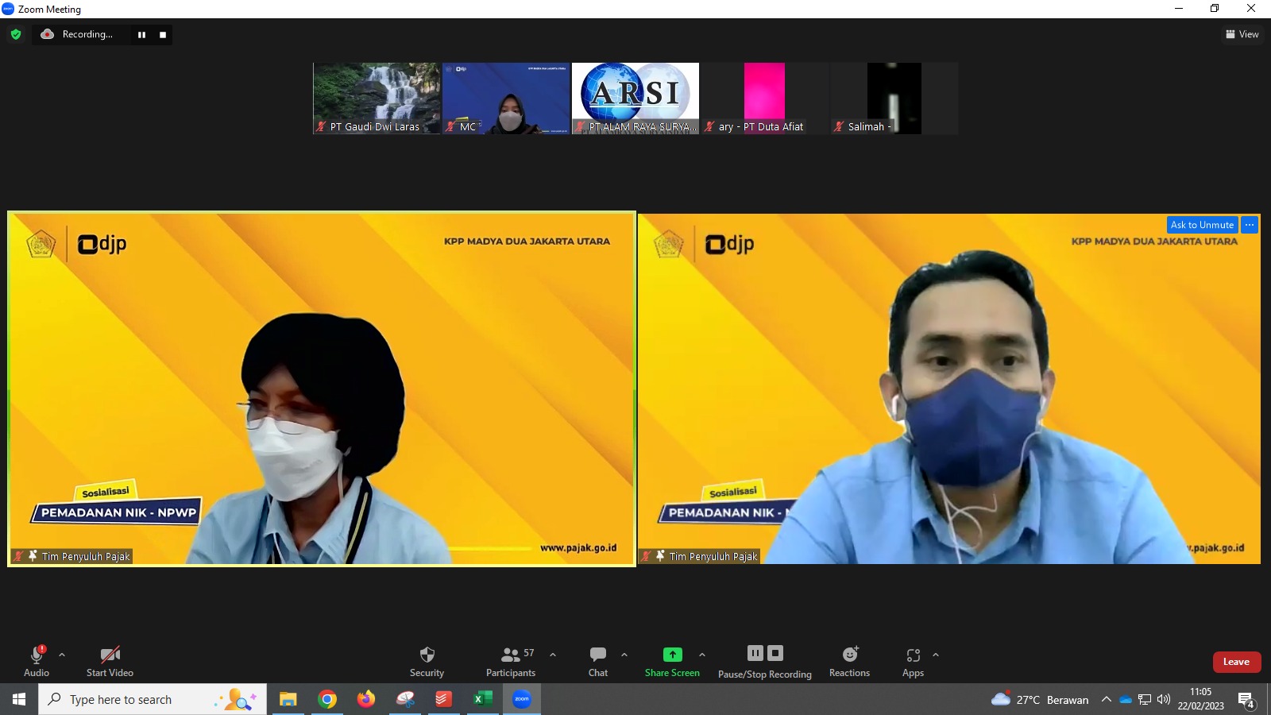Image resolution: width=1271 pixels, height=715 pixels.
Task: Open more options on right video tile
Action: pyautogui.click(x=1250, y=225)
